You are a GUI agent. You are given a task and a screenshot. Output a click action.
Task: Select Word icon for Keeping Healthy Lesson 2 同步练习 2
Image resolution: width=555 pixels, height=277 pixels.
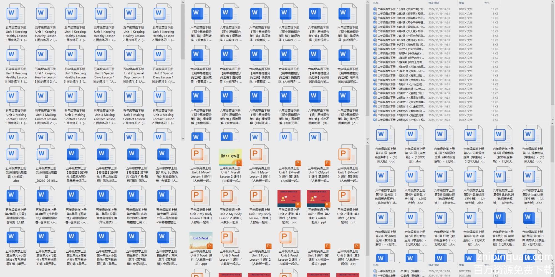pos(134,14)
